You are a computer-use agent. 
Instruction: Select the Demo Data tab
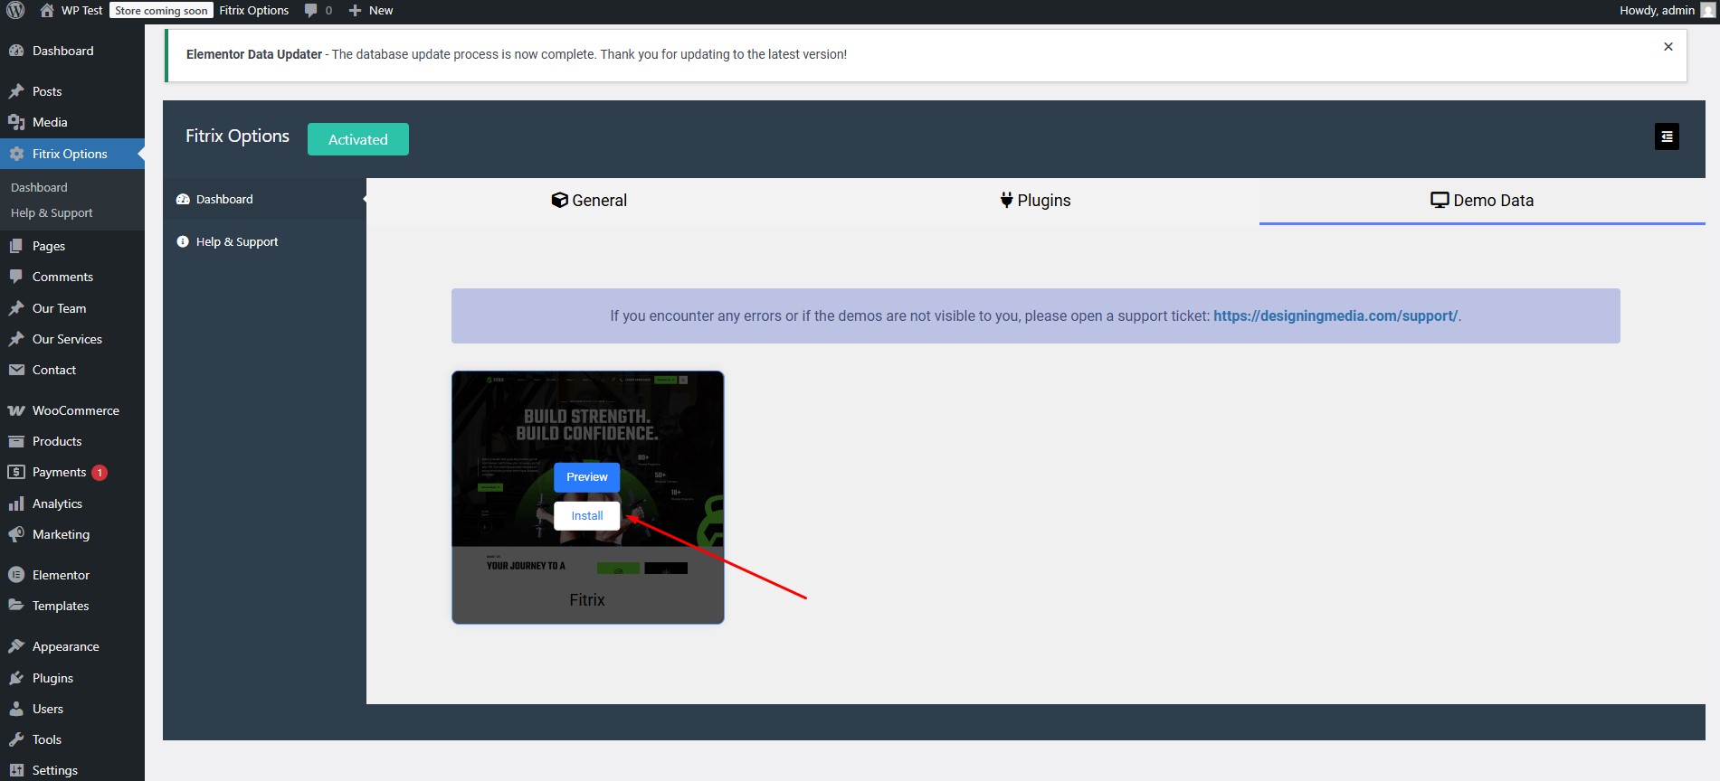coord(1481,201)
